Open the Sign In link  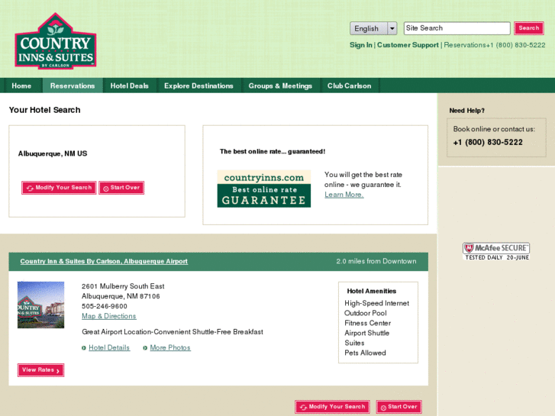[360, 45]
